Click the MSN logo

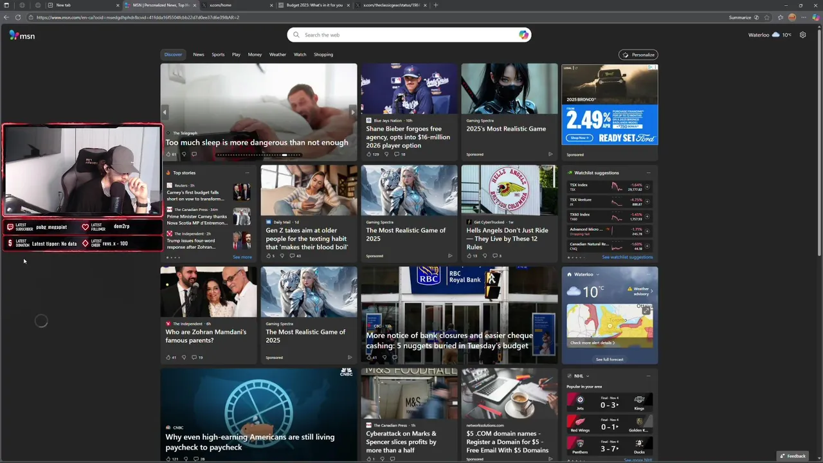tap(22, 35)
